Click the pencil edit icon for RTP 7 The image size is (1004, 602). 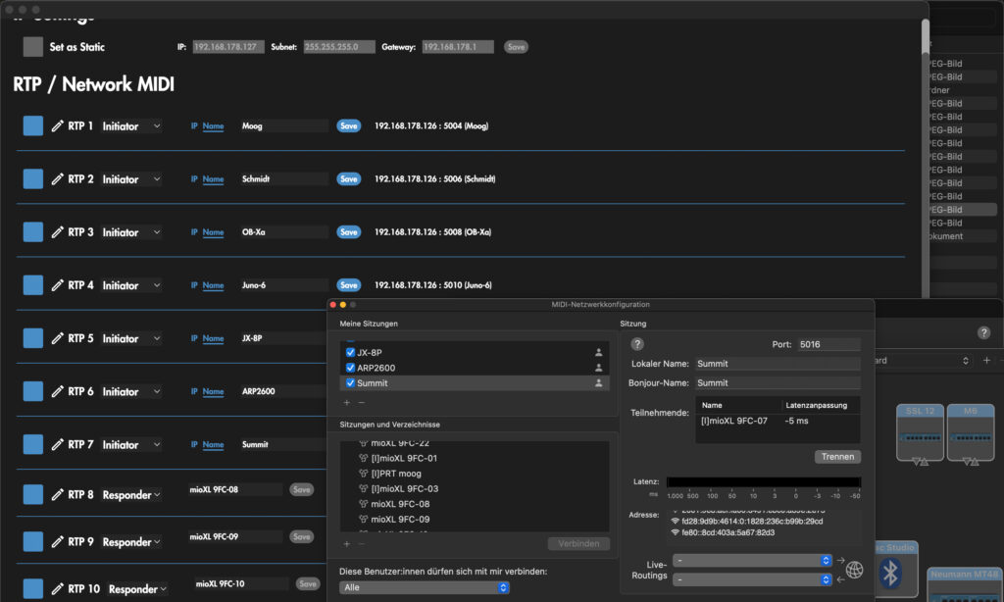57,445
